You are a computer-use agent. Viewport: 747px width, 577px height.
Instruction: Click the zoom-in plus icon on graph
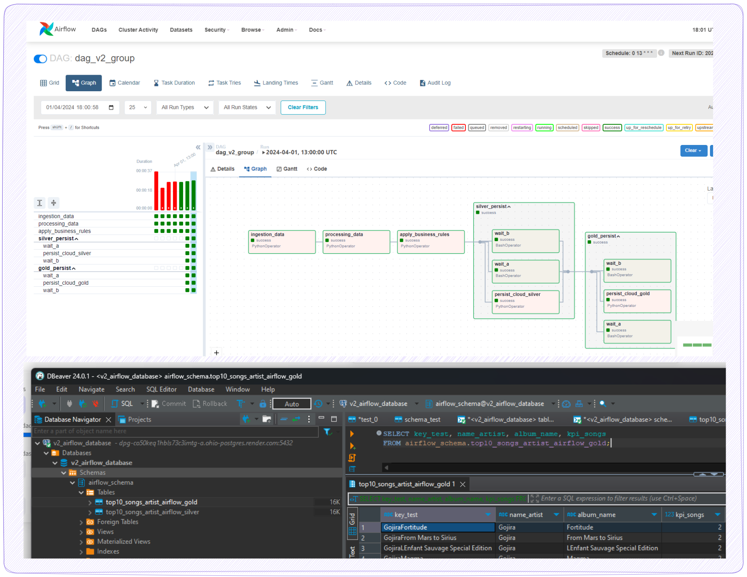pos(217,353)
